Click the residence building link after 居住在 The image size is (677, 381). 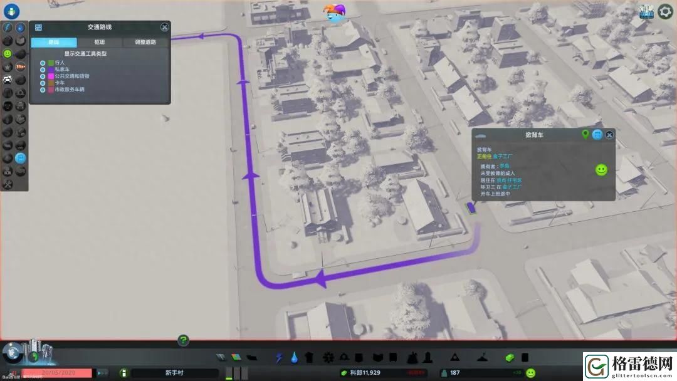click(509, 180)
